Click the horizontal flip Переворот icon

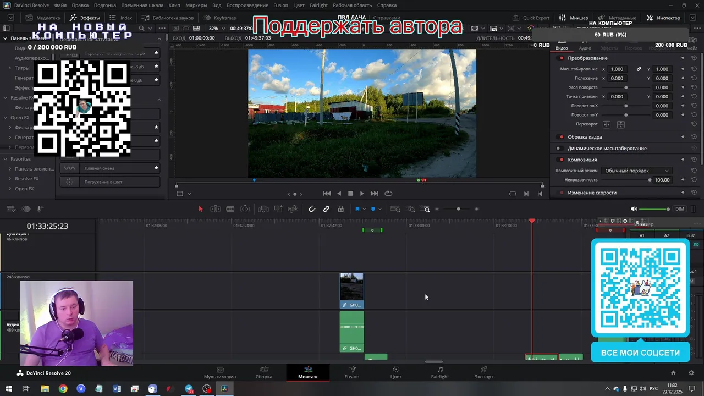tap(607, 124)
